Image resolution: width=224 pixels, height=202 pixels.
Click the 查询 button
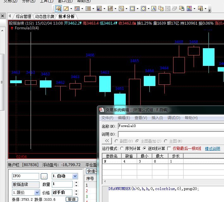[x=72, y=199]
